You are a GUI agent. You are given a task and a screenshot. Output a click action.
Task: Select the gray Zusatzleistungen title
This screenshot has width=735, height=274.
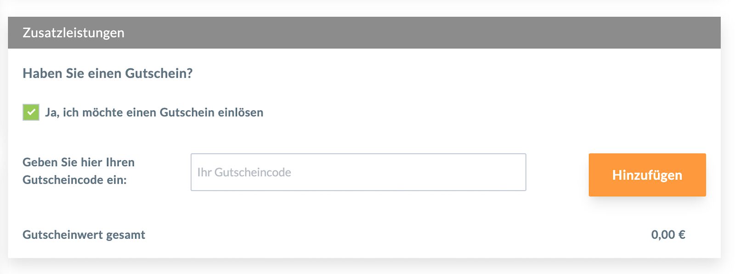[x=73, y=32]
